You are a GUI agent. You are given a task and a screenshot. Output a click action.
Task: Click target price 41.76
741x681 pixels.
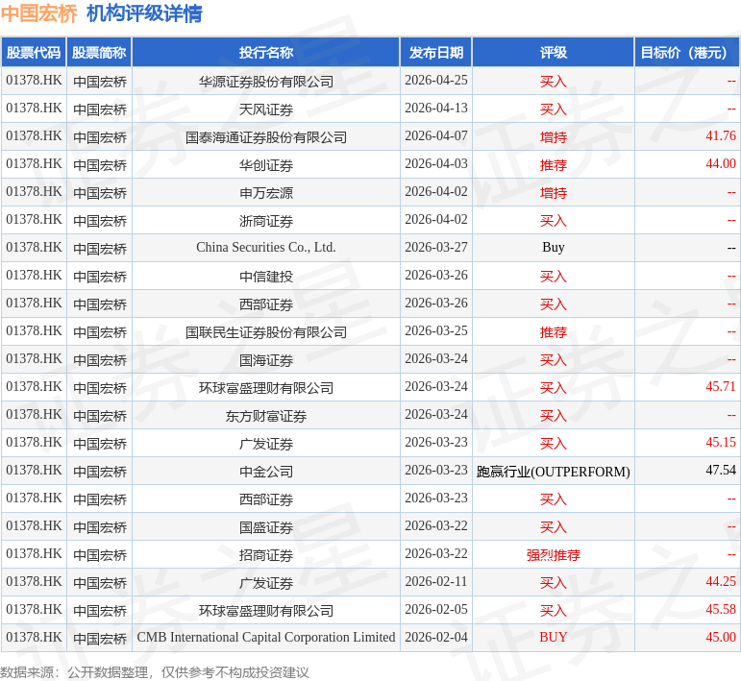(721, 136)
